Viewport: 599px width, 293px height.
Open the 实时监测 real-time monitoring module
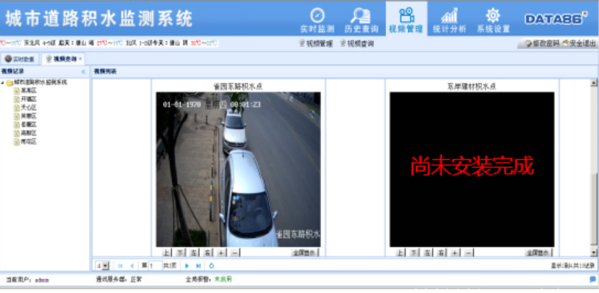pyautogui.click(x=317, y=21)
